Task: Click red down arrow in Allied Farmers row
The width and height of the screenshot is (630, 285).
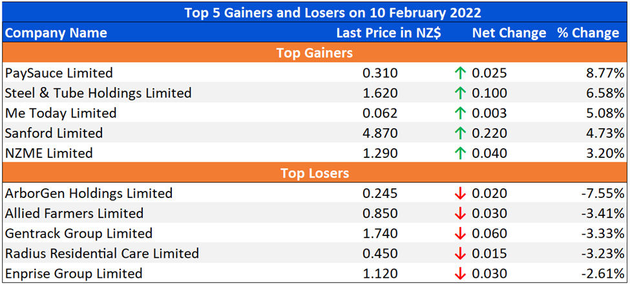Action: 460,213
